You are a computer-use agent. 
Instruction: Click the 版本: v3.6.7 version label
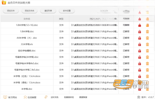tap(148, 97)
